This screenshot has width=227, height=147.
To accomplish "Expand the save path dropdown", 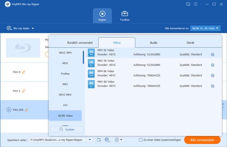I will tap(90, 140).
